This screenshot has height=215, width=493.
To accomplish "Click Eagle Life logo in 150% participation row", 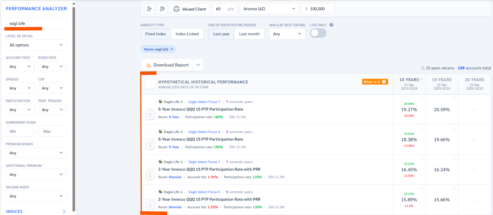I will click(160, 132).
